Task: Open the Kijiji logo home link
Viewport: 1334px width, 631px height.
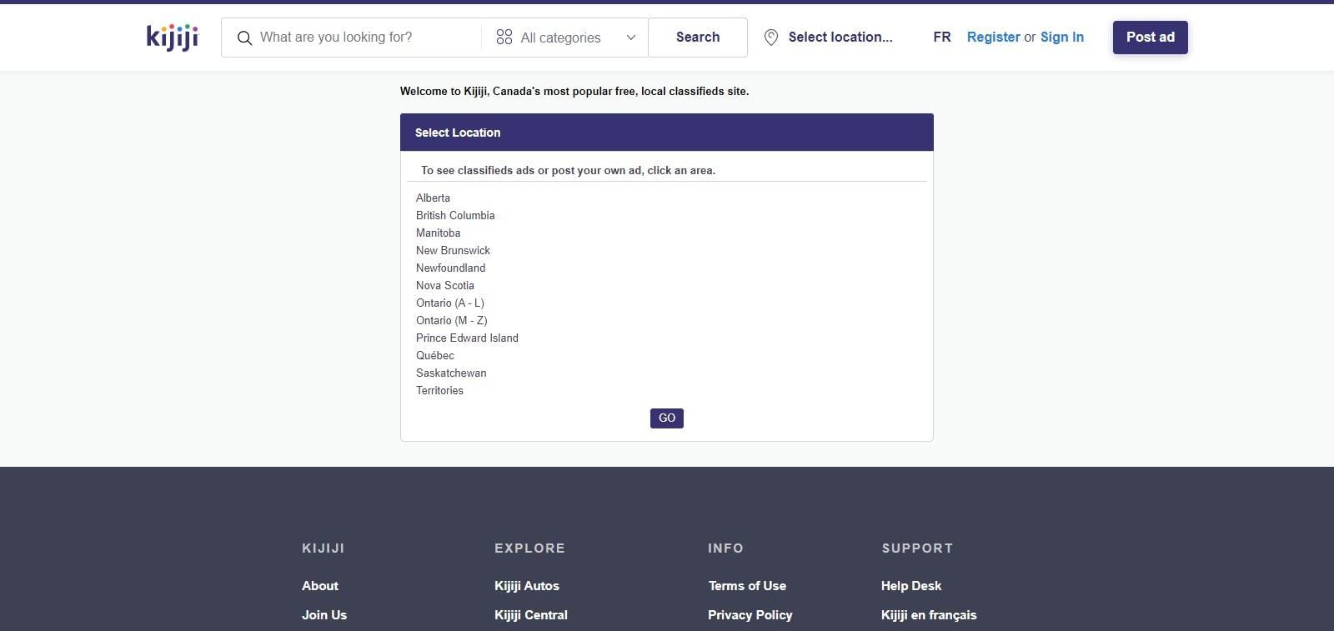Action: pos(173,38)
